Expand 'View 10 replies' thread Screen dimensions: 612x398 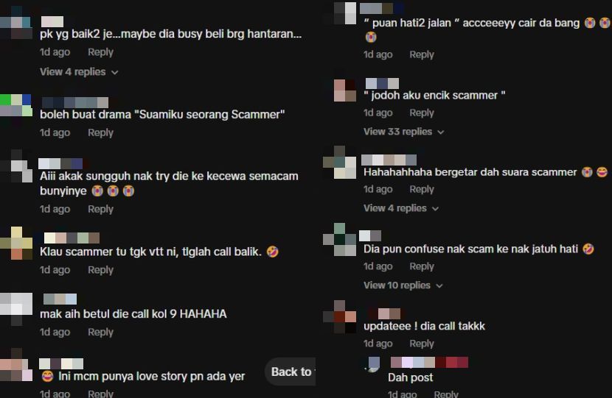(403, 285)
